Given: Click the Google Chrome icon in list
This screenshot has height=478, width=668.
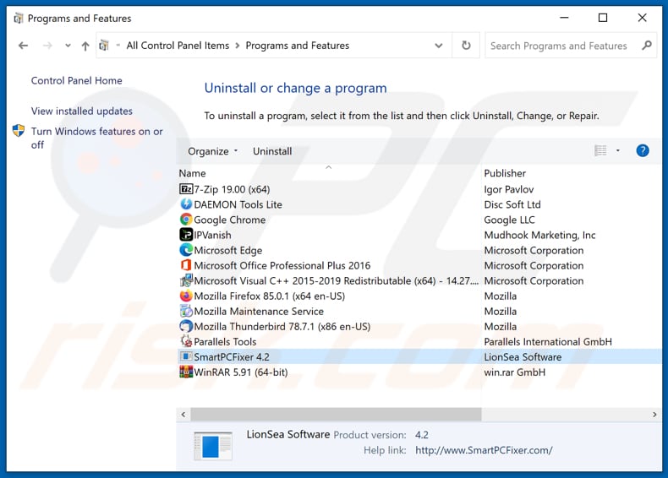Looking at the screenshot, I should pos(186,220).
